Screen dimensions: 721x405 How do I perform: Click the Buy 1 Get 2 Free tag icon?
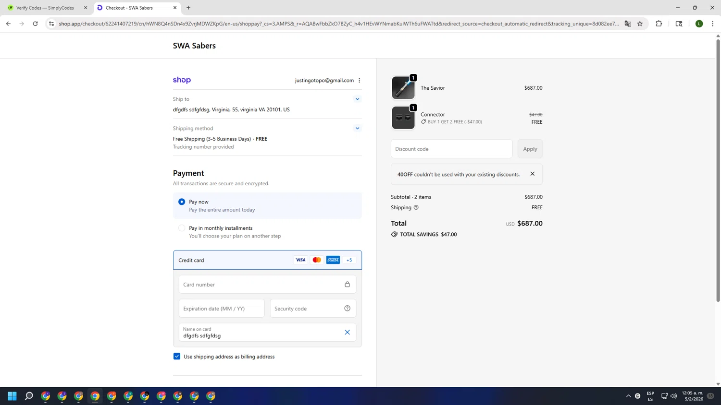tap(423, 122)
